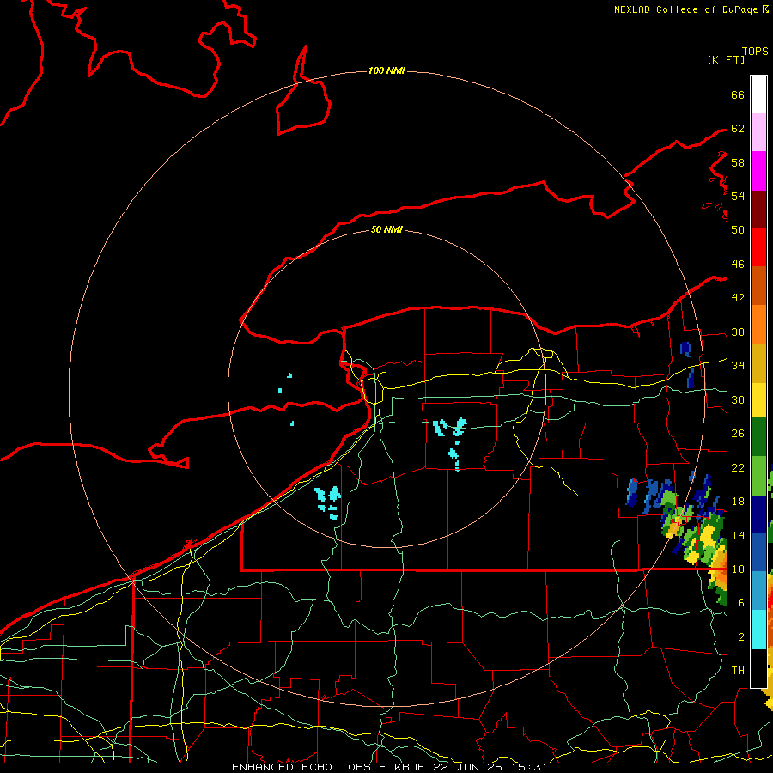The height and width of the screenshot is (773, 773).
Task: Click the 34 value on the scale
Action: click(738, 366)
